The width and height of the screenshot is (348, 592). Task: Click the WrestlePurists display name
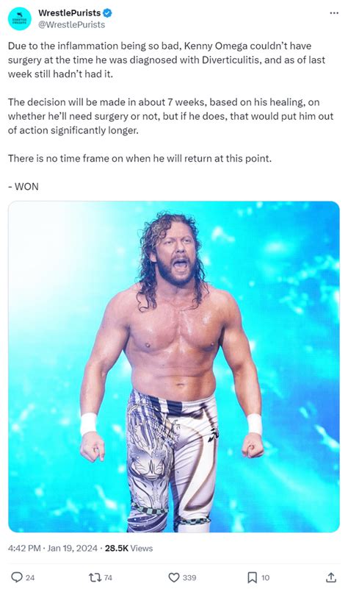(69, 13)
